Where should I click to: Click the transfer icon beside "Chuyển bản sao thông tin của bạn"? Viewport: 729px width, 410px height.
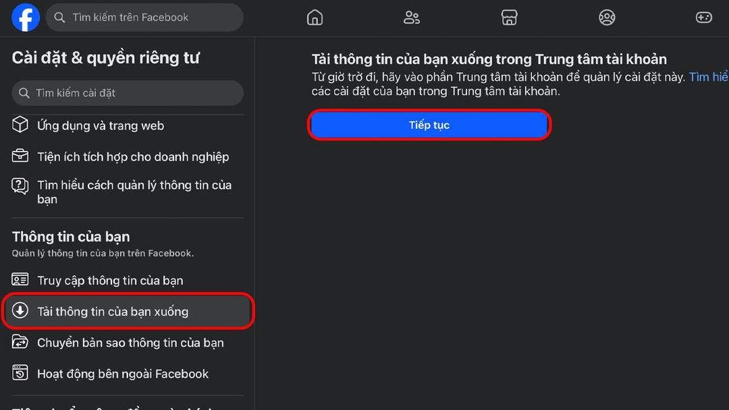pos(21,343)
